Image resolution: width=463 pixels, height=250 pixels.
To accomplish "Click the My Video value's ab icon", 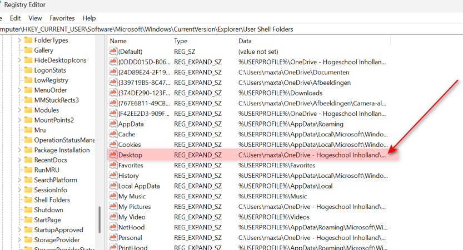I will 113,216.
